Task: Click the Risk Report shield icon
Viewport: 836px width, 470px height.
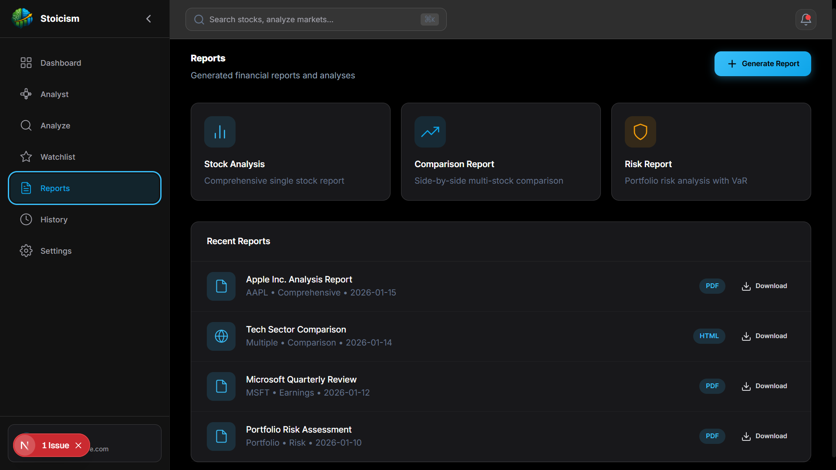Action: [x=640, y=132]
